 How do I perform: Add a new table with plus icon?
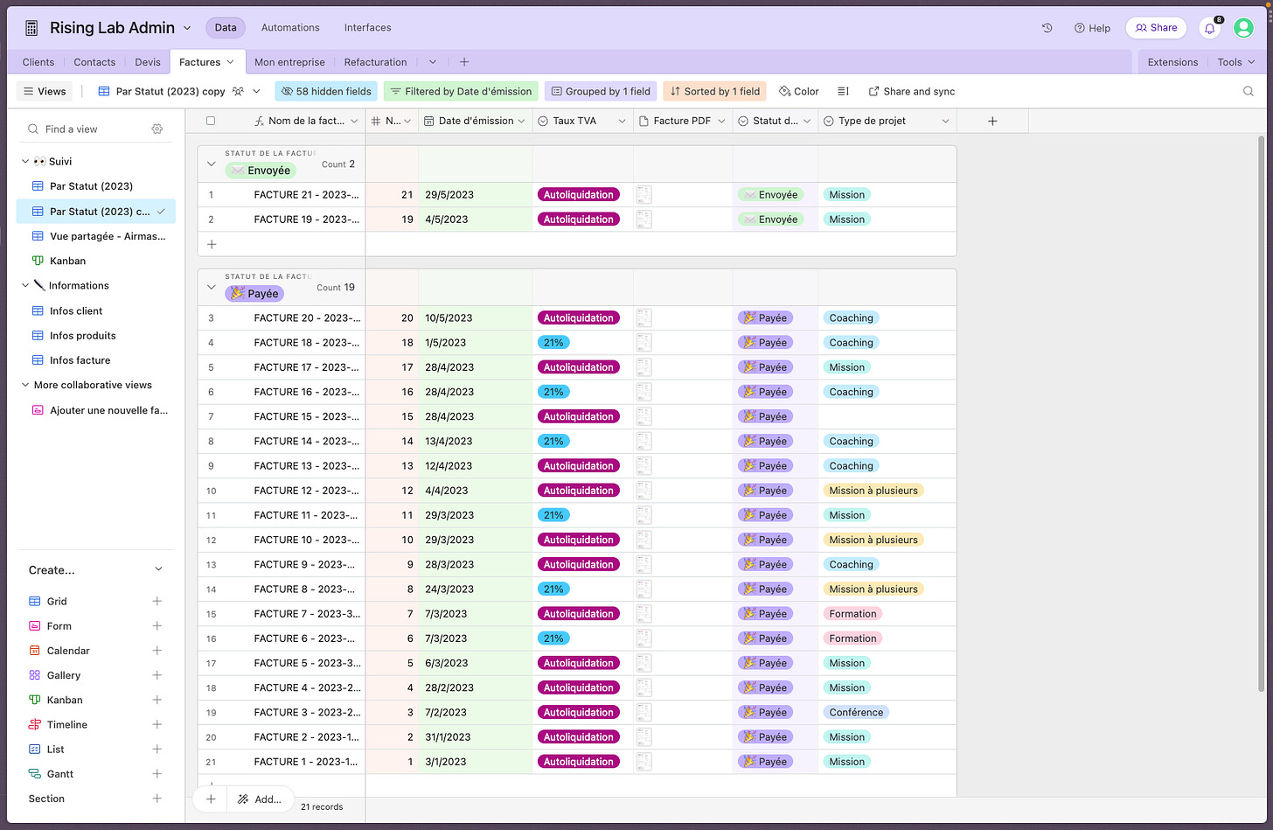coord(464,62)
